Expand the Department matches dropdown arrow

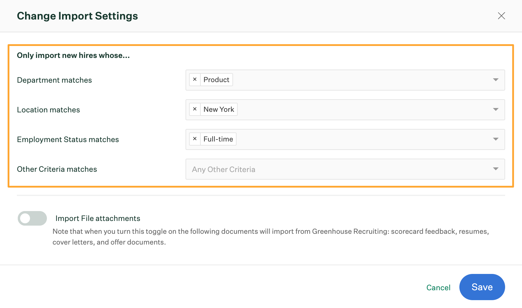pos(495,80)
